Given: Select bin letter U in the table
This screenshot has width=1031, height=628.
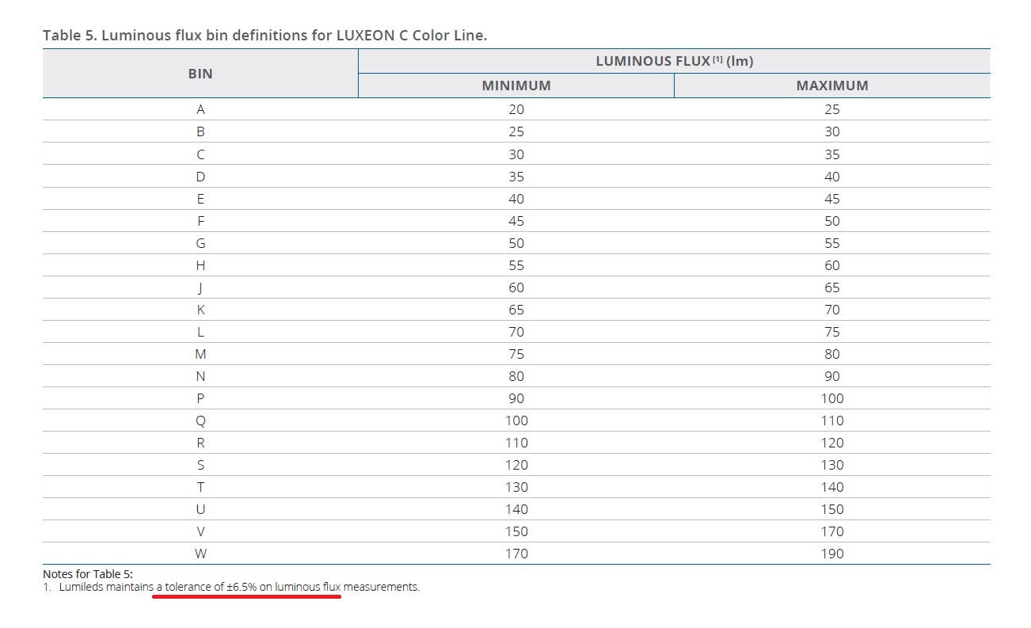Looking at the screenshot, I should [x=200, y=509].
